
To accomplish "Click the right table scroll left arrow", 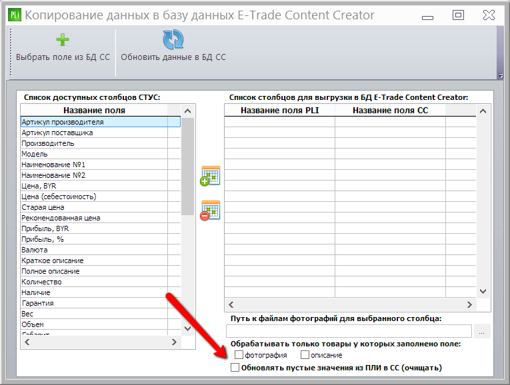I will (231, 304).
